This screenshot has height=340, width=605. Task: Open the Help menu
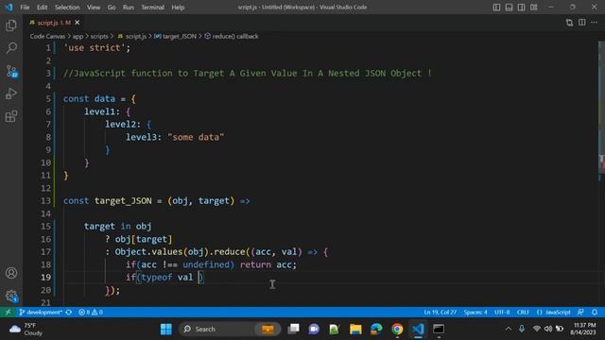click(x=178, y=8)
